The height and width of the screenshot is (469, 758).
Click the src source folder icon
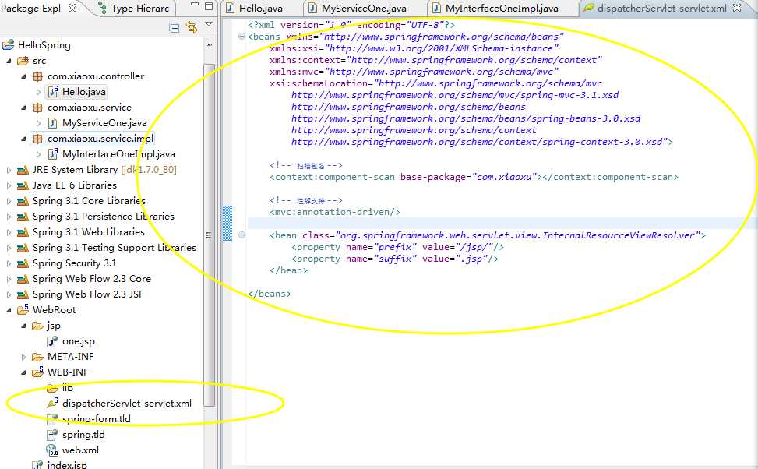click(x=23, y=61)
